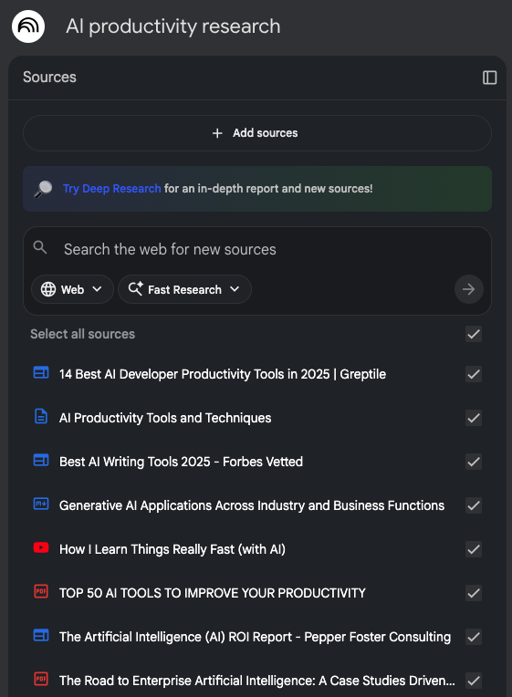Collapse the Sources panel icon
Viewport: 512px width, 697px height.
(x=489, y=78)
